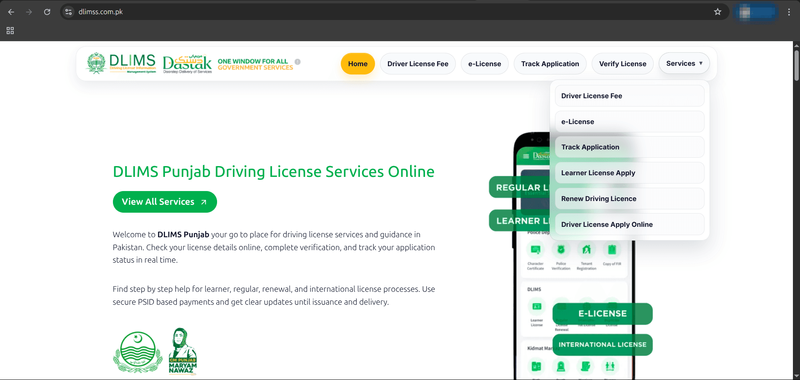
Task: Click the DLIMS logo
Action: click(x=121, y=63)
